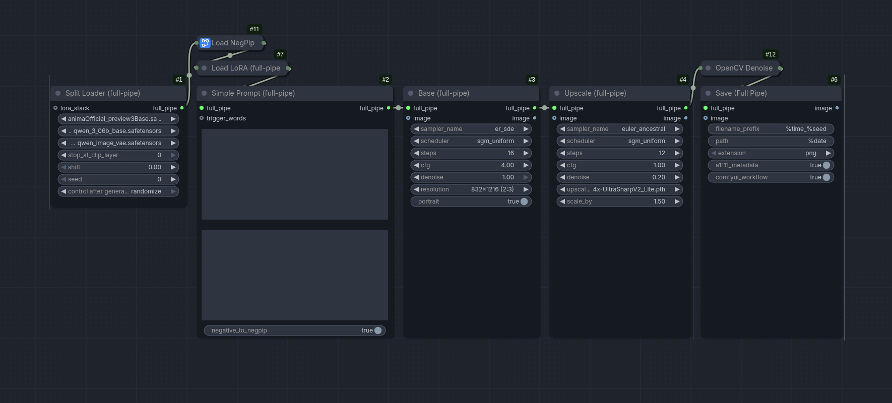This screenshot has width=892, height=403.
Task: Expand the OpenCV Denoise node dot
Action: click(x=708, y=68)
